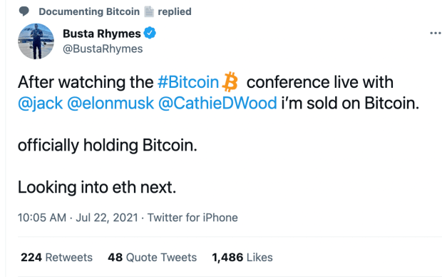Click the @BustaRhymes handle

click(103, 49)
